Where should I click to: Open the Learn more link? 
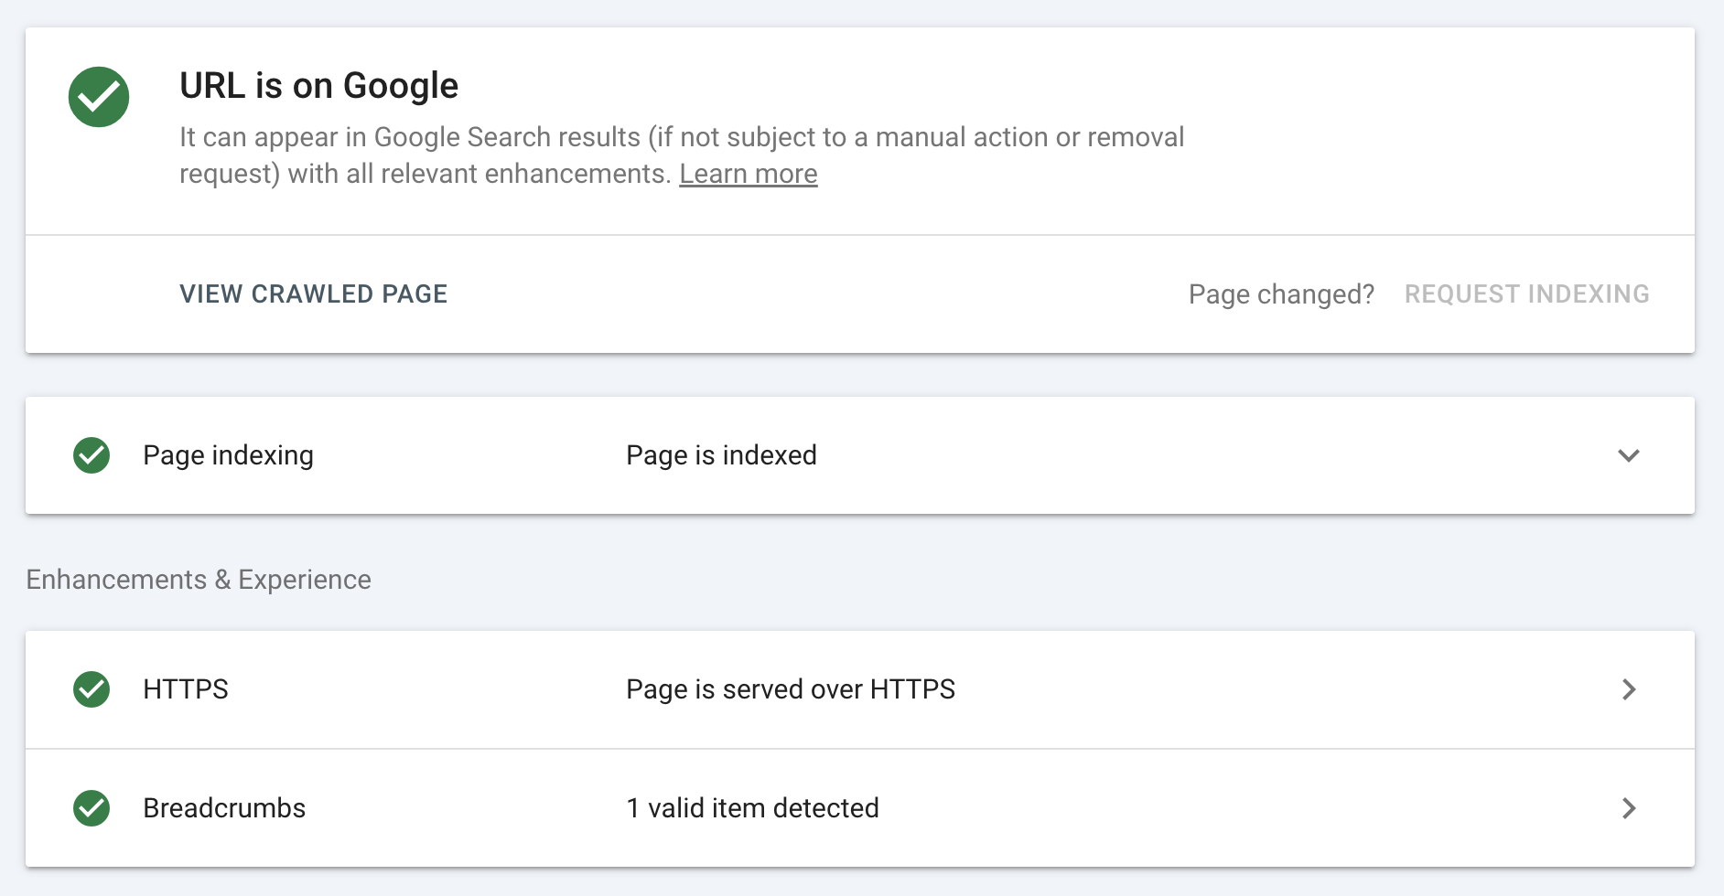pos(749,174)
